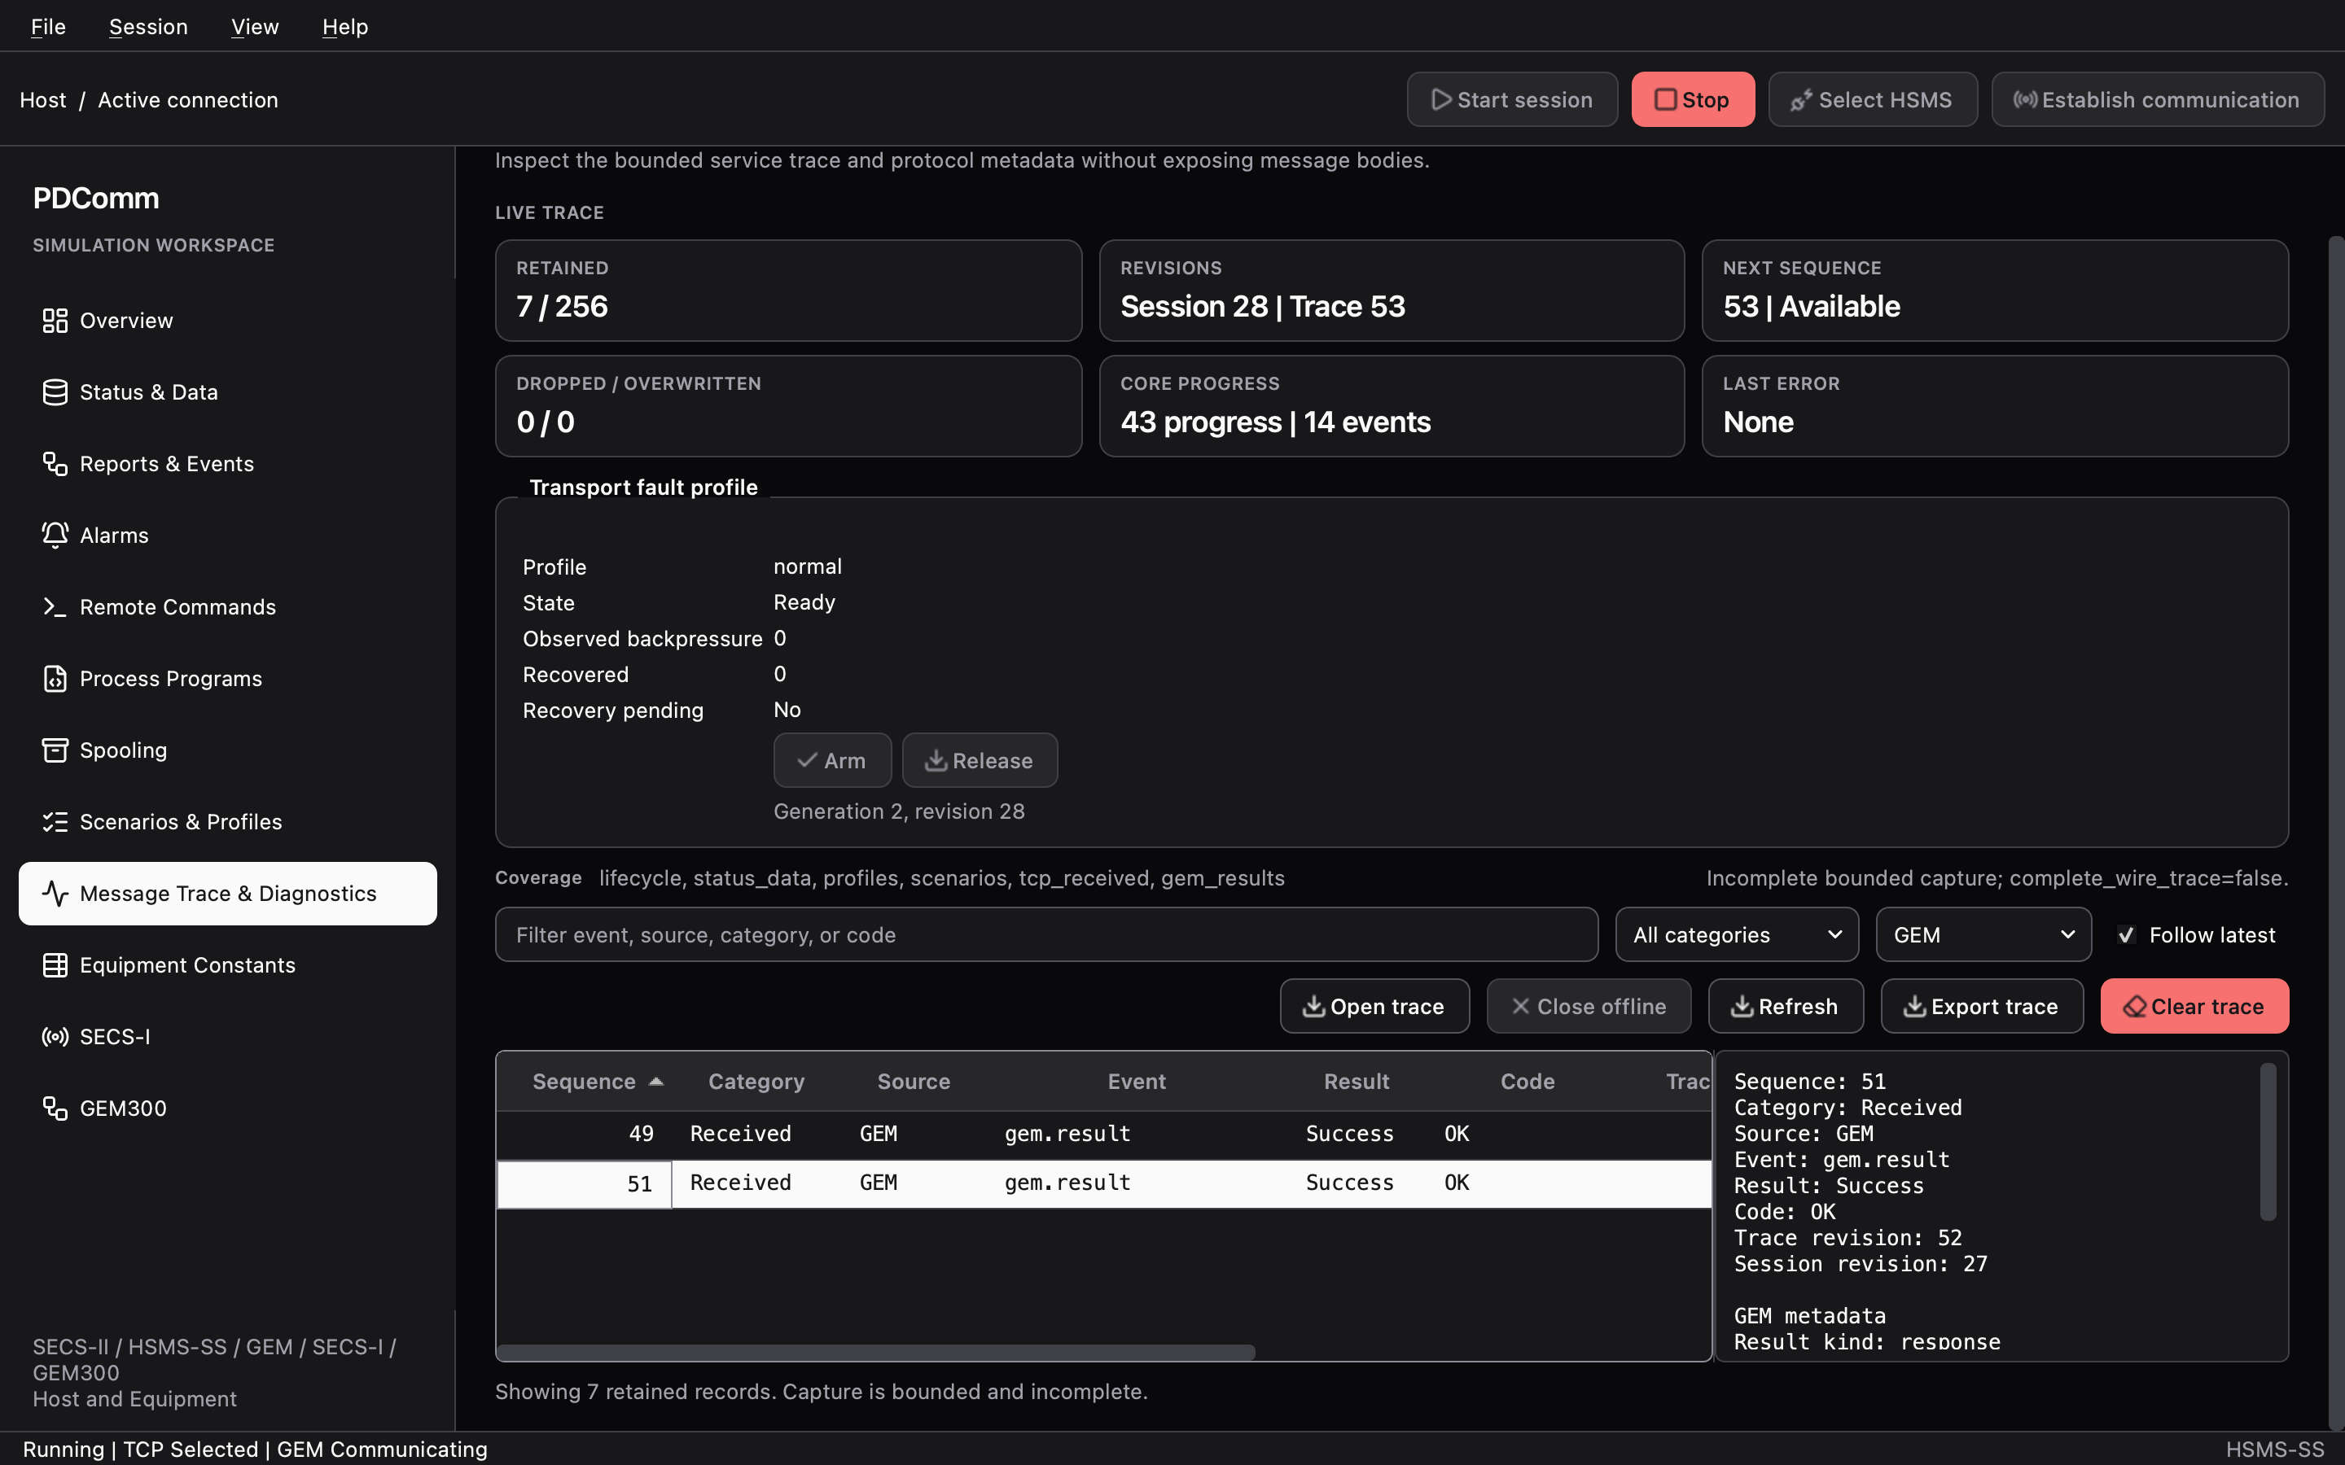The width and height of the screenshot is (2345, 1465).
Task: Click the Host breadcrumb link
Action: pos(42,100)
